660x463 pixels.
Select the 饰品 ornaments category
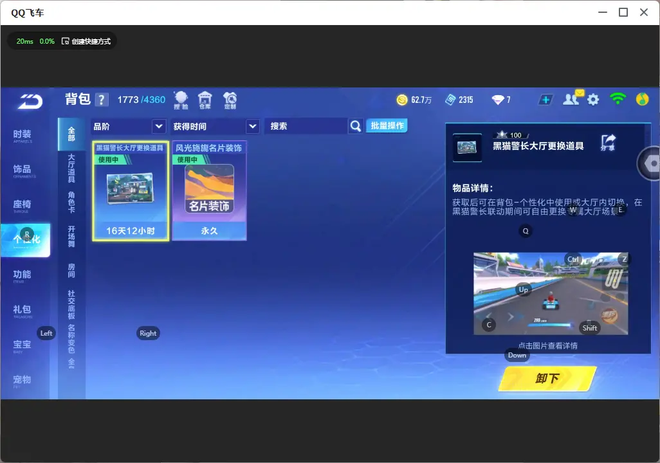[23, 170]
